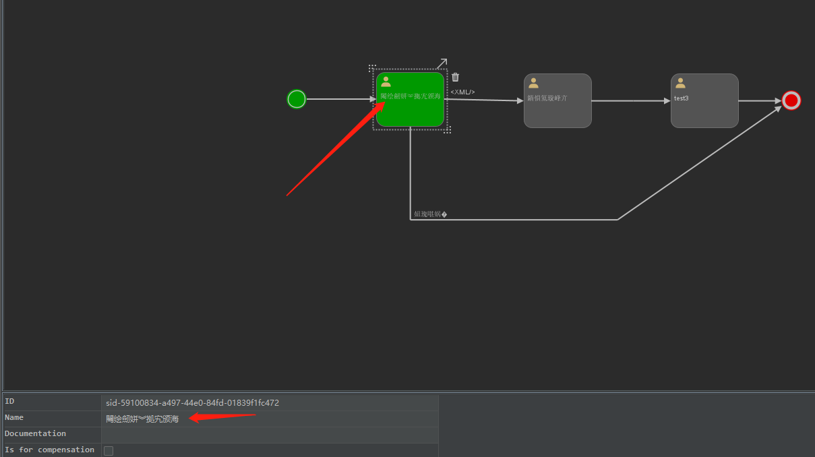Delete the selected task using the trash icon

tap(455, 76)
